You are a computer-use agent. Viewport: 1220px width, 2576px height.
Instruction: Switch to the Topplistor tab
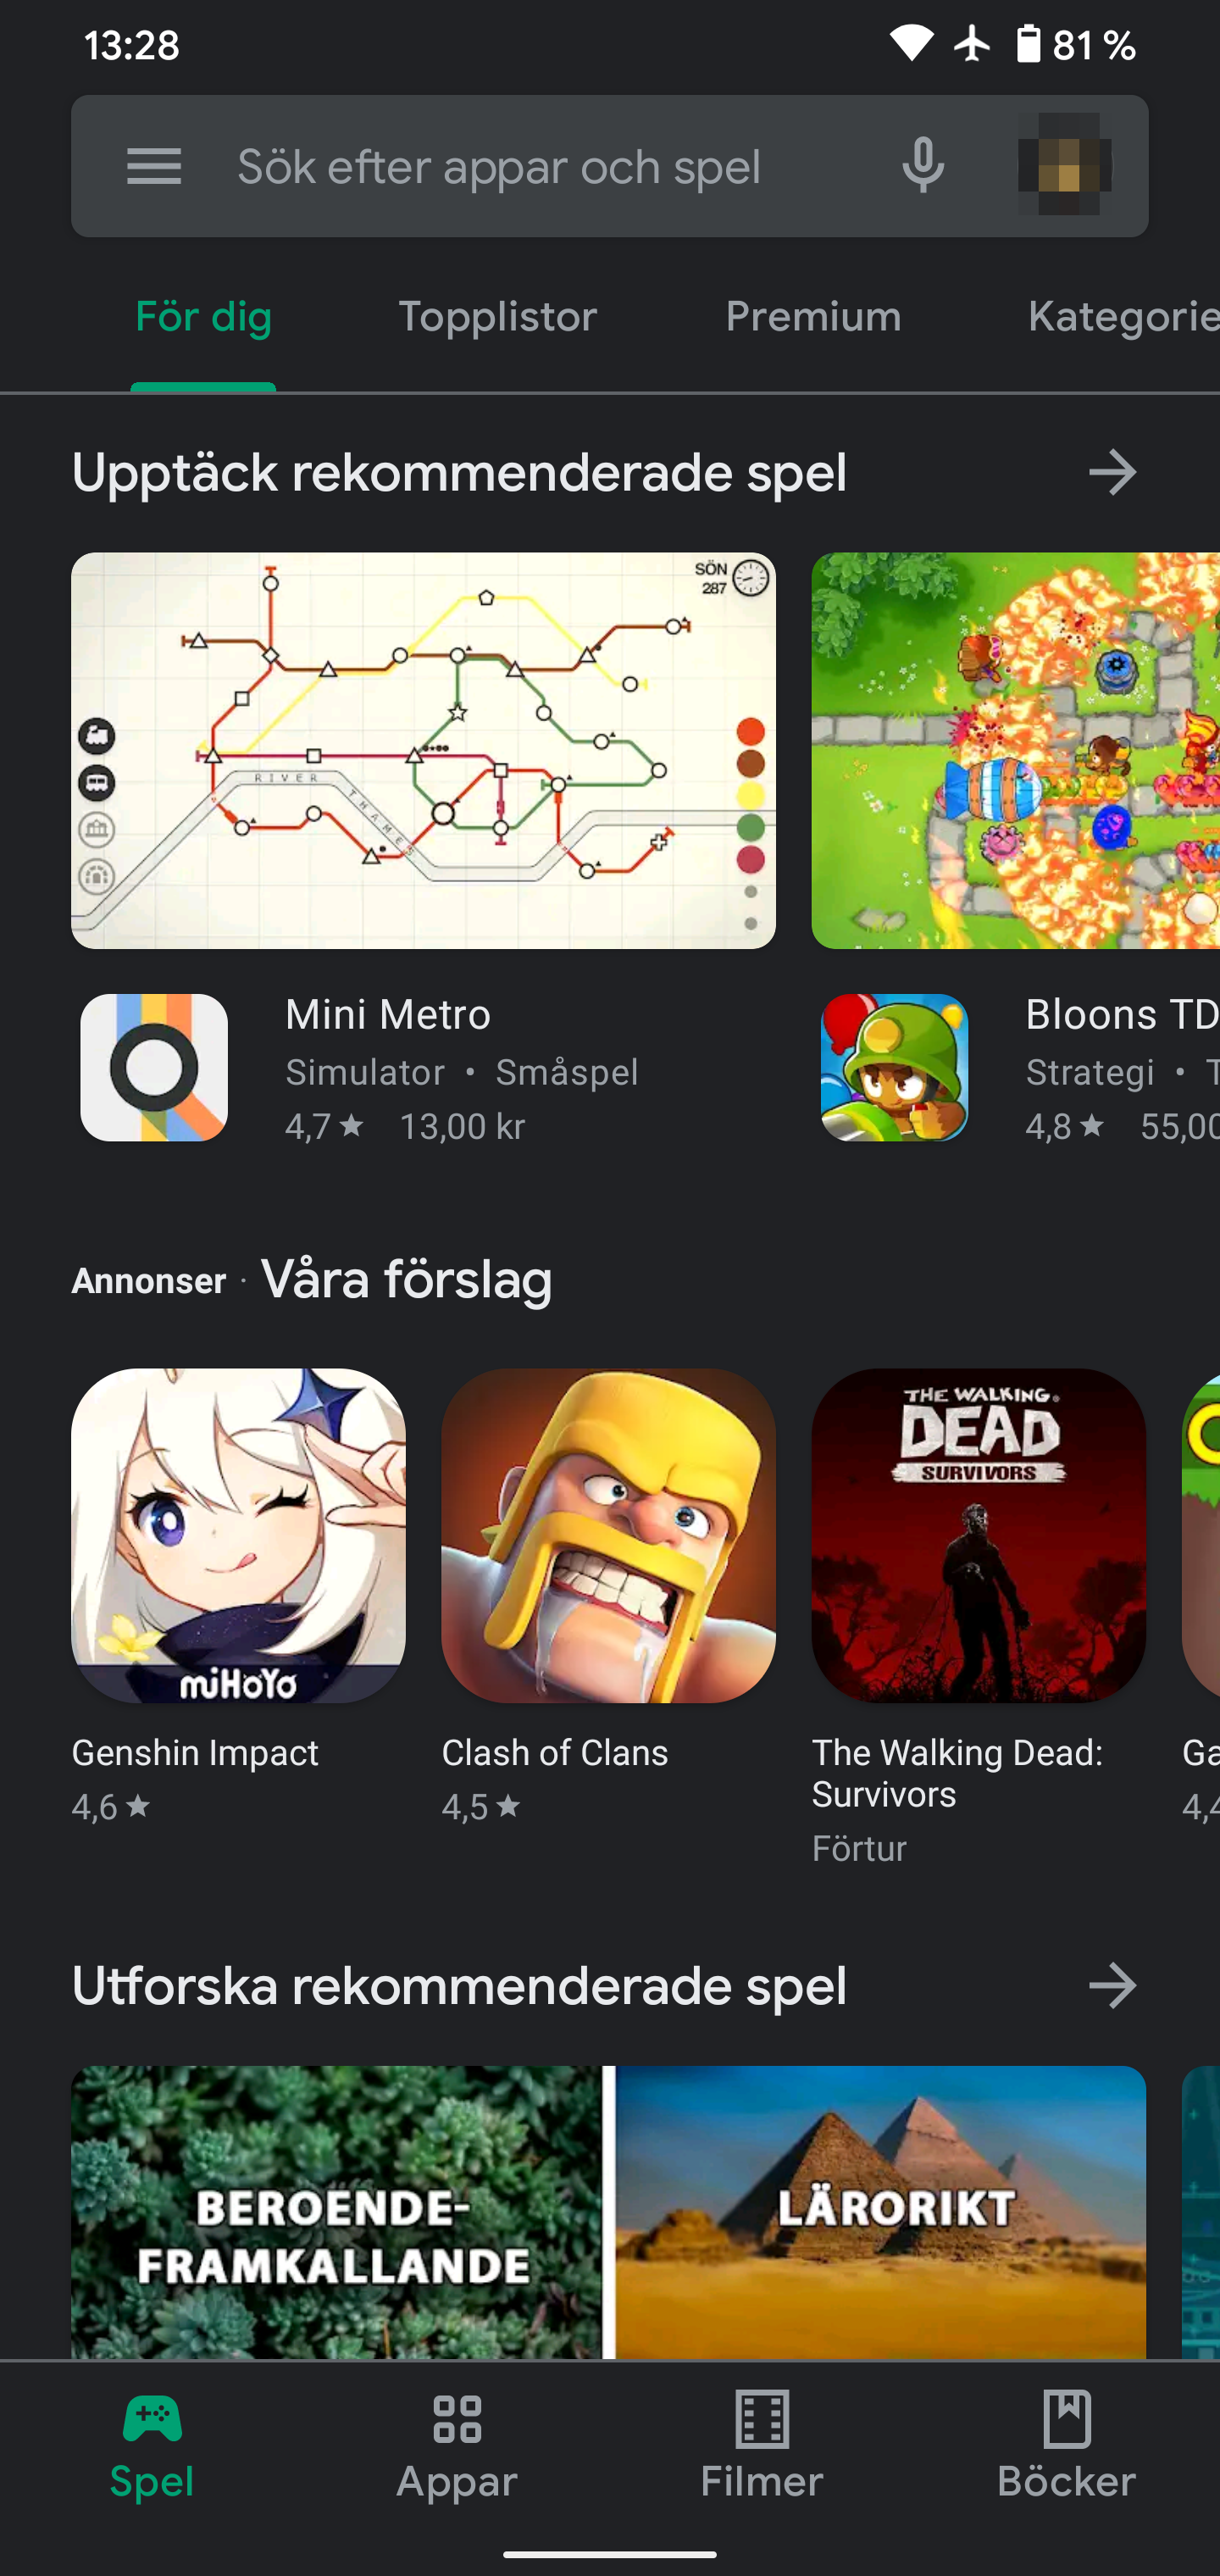coord(497,317)
